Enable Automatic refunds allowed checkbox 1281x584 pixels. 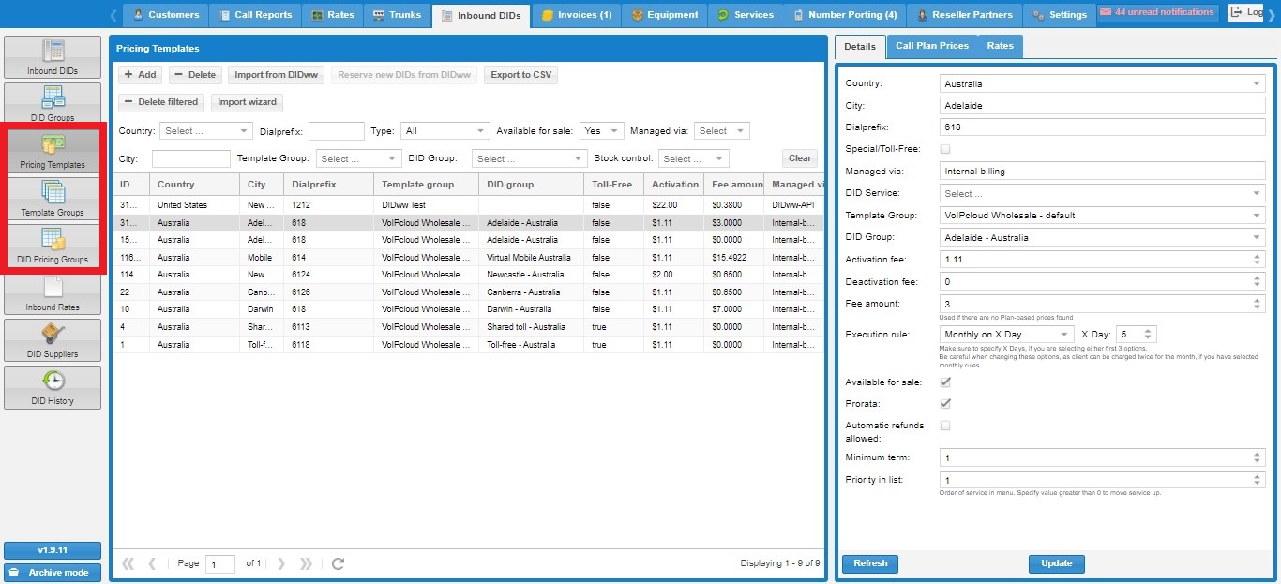click(x=945, y=426)
